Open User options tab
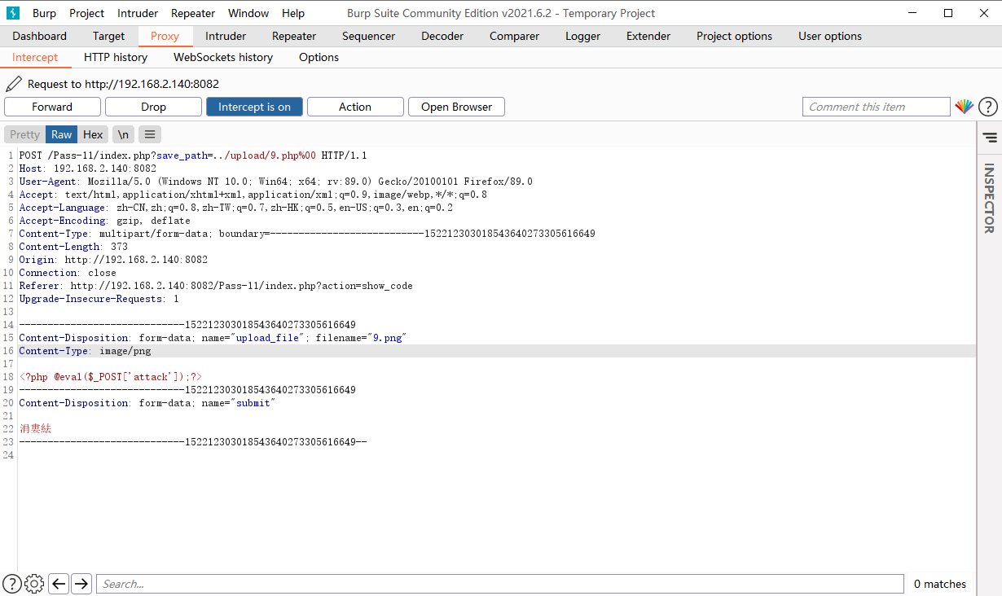This screenshot has width=1002, height=596. pos(830,36)
